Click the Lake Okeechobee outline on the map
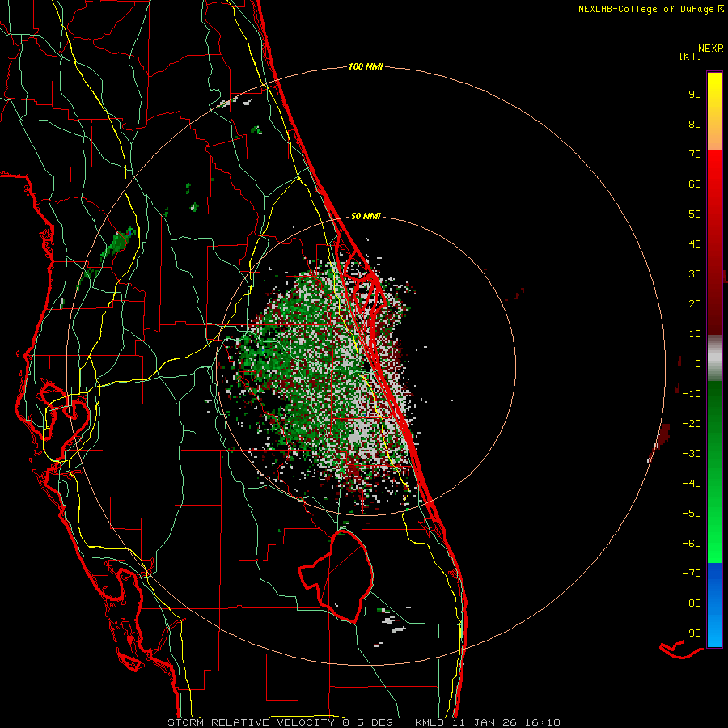728x728 pixels. [336, 576]
